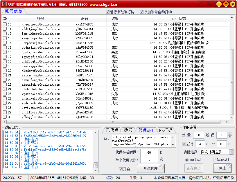Click the 代理存活时间 input field
Screen dimensions: 237x182
(149, 152)
